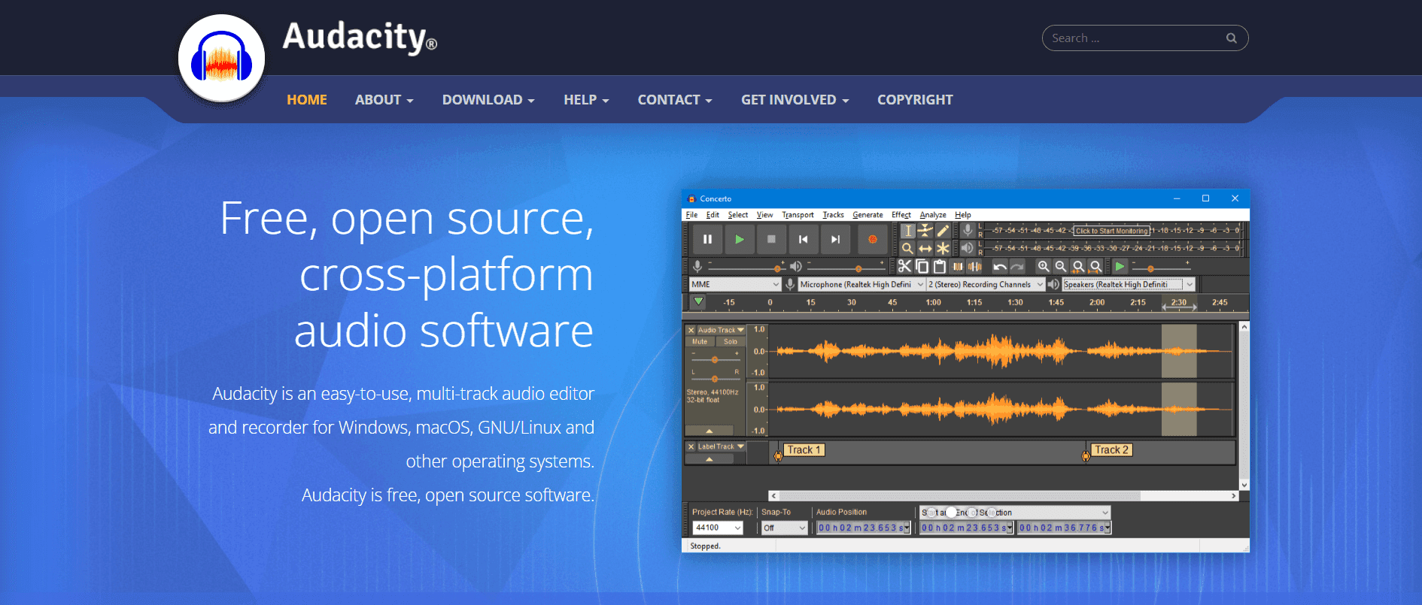Open the Recording Channels dropdown
The height and width of the screenshot is (605, 1422).
coord(986,284)
